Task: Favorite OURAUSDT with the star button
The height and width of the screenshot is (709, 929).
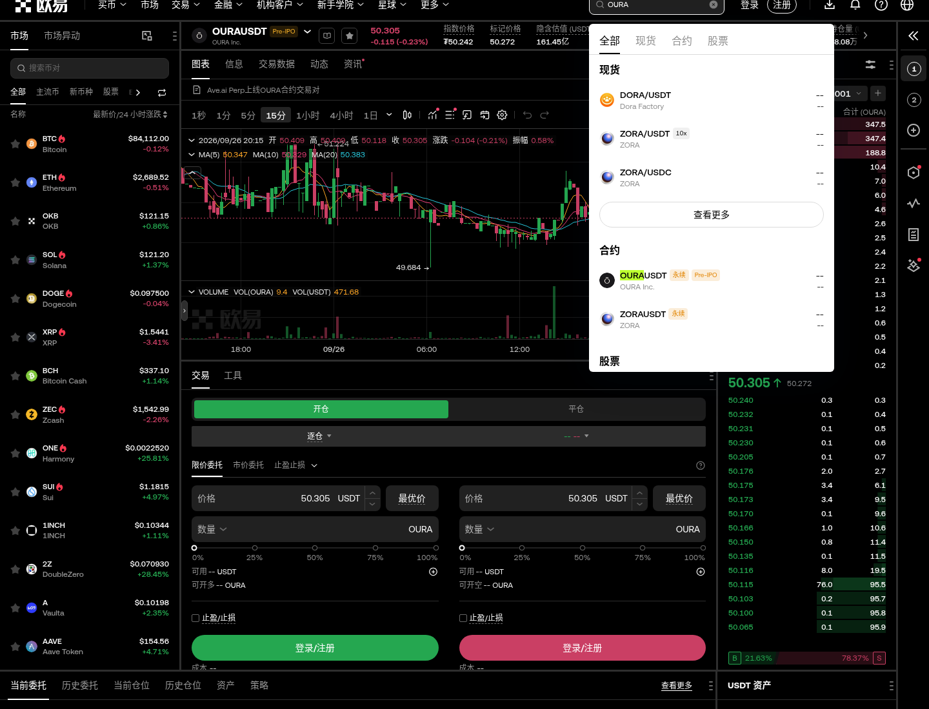Action: (x=349, y=36)
